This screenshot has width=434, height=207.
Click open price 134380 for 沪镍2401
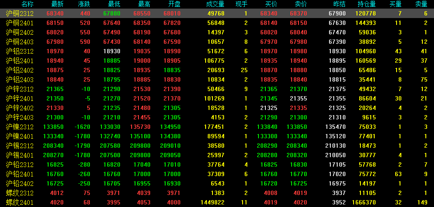pos(170,136)
